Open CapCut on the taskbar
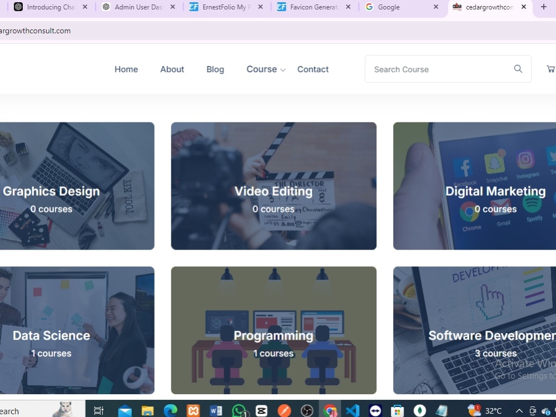Screen dimensions: 556x417 261,411
